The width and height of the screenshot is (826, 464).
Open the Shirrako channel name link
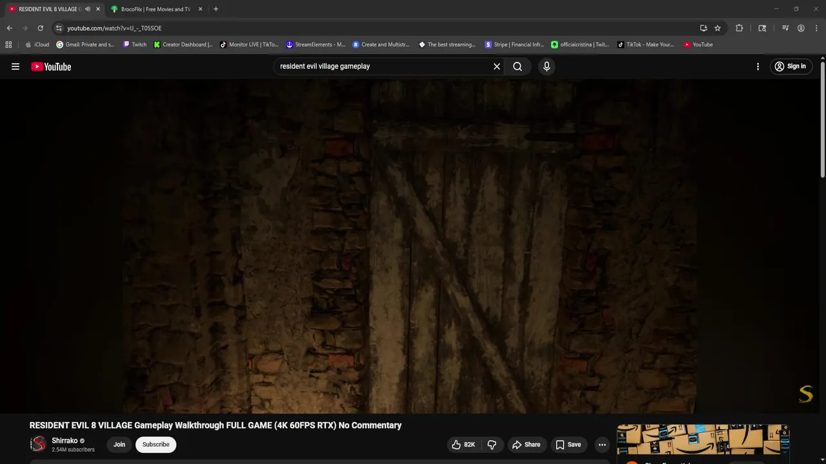pos(65,441)
